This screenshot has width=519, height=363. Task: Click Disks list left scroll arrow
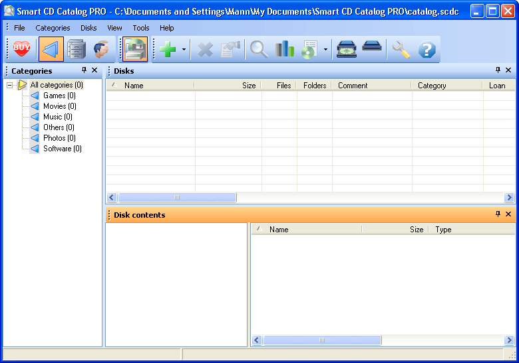pyautogui.click(x=112, y=197)
